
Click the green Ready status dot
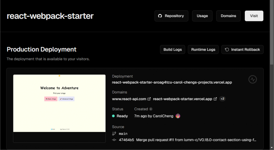[113, 116]
